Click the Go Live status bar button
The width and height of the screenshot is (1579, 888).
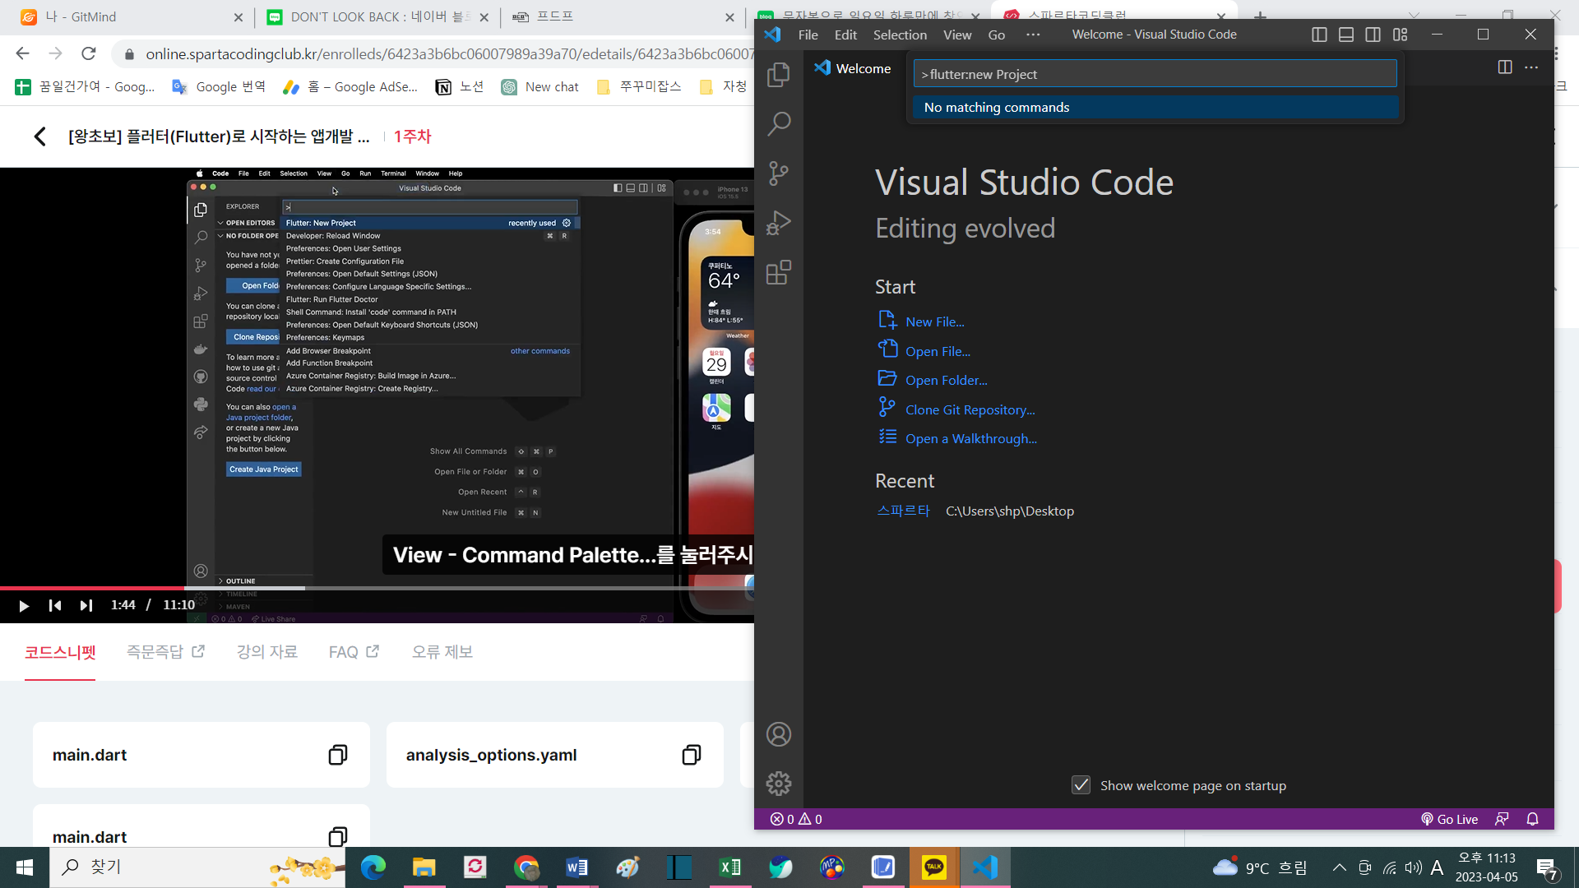(1449, 819)
